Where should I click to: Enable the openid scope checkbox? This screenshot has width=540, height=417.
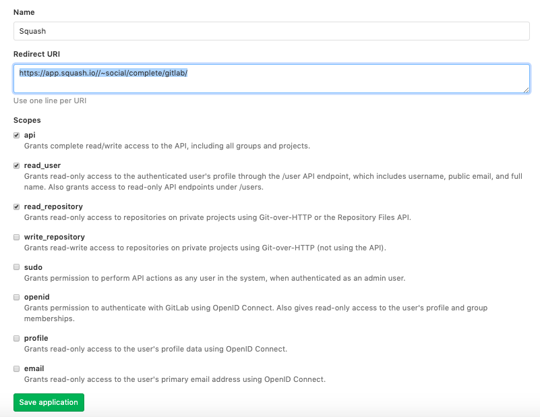pyautogui.click(x=17, y=297)
